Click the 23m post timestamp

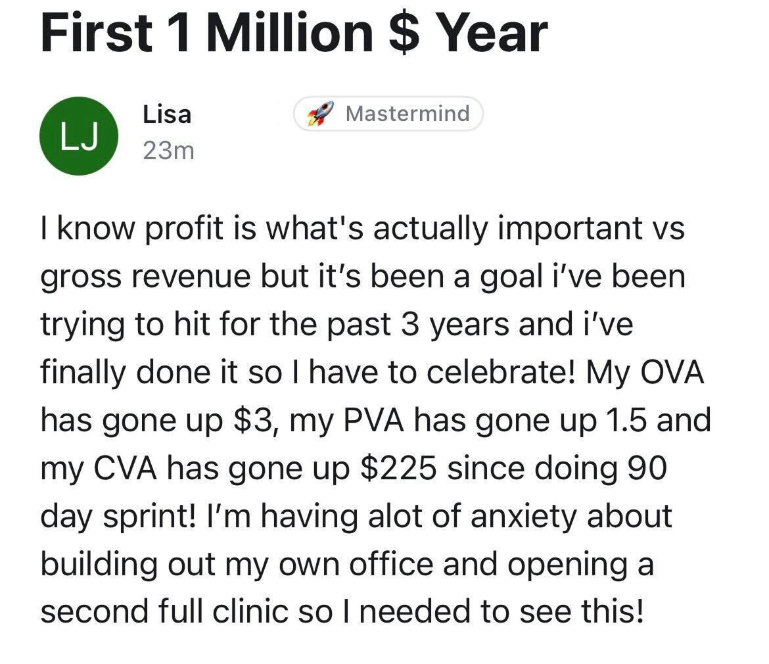pos(169,151)
